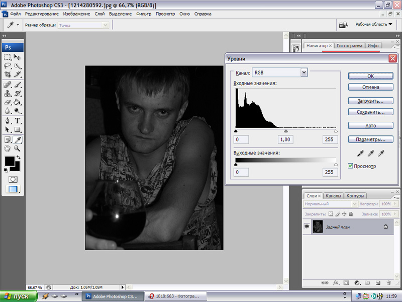Open the Файл menu
This screenshot has width=402, height=302.
coord(16,14)
